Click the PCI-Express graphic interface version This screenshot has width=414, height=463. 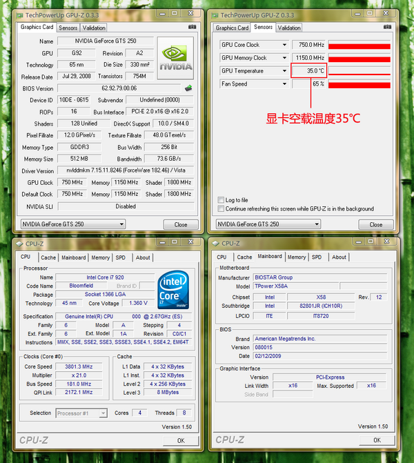click(x=330, y=377)
